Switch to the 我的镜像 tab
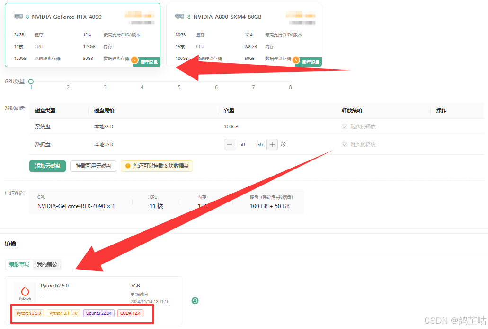Screen dimensions: 488x329 coord(47,264)
